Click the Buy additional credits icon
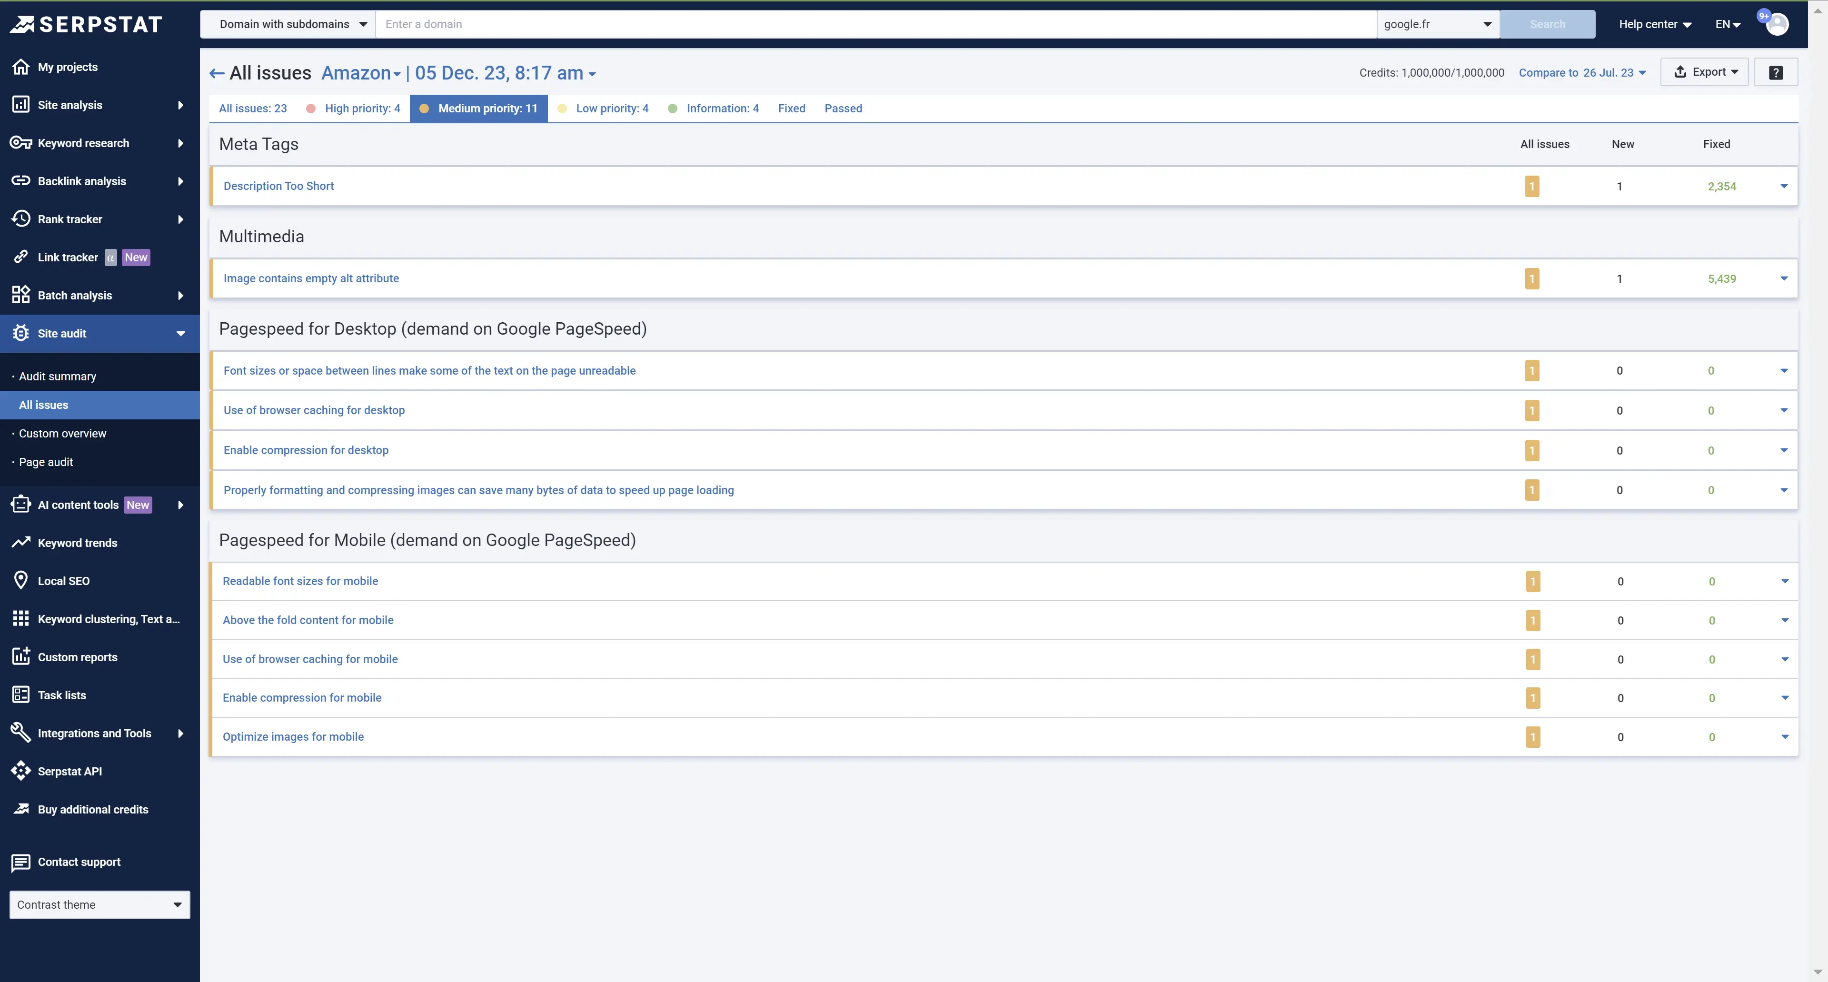 coord(20,809)
